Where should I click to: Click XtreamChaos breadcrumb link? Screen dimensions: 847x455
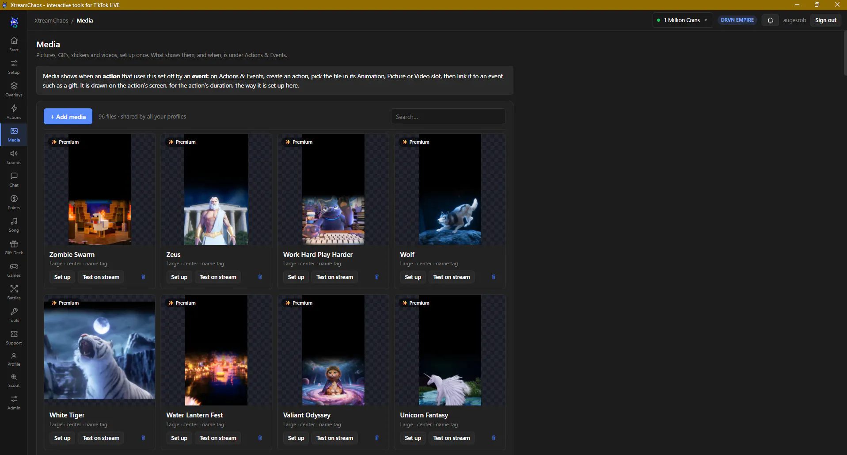(51, 21)
